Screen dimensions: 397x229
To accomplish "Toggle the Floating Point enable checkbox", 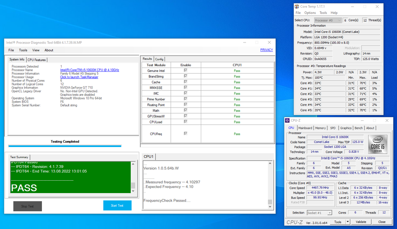I will [186, 105].
